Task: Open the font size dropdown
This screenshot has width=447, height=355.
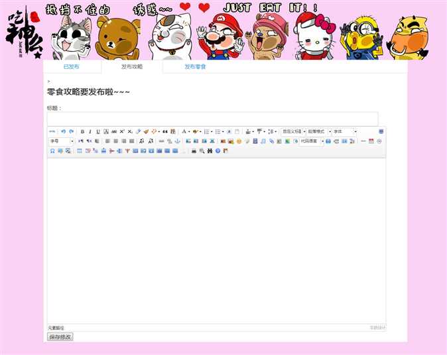Action: pos(62,141)
